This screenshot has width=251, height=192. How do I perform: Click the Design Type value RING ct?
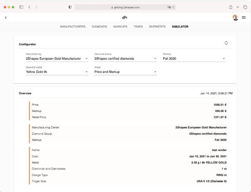pyautogui.click(x=221, y=175)
